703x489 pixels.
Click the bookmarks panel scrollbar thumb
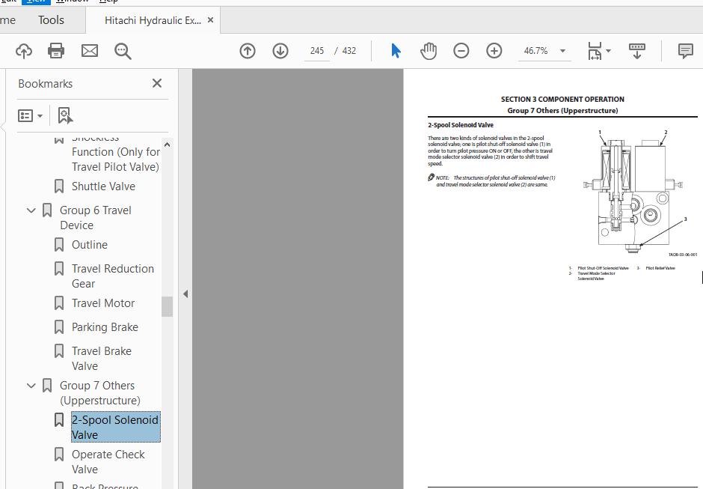167,306
